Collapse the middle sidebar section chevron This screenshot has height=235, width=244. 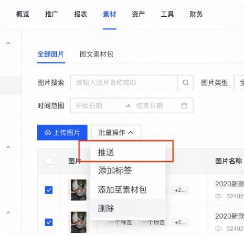tap(8, 147)
